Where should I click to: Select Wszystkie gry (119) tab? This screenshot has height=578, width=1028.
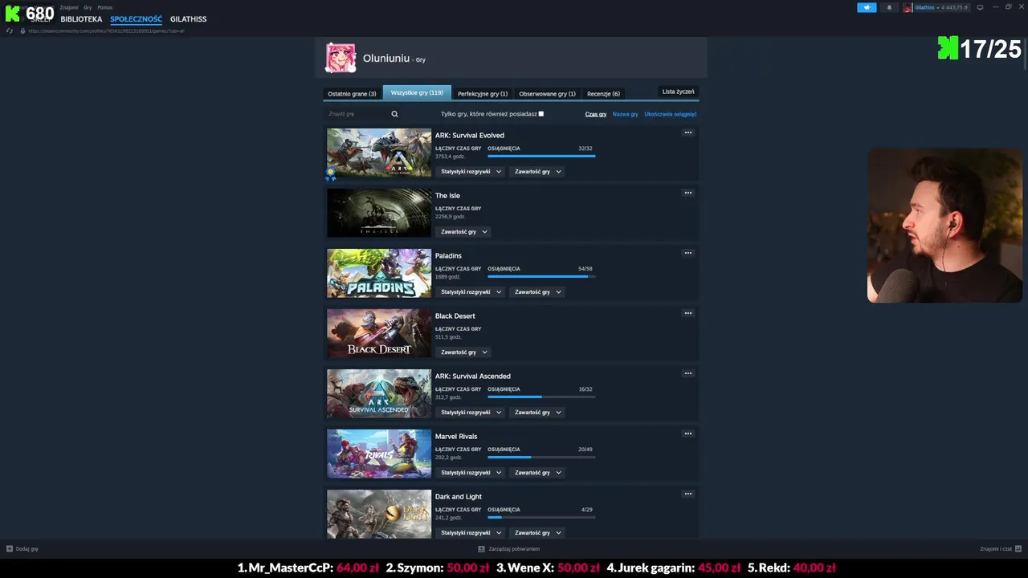click(x=417, y=93)
